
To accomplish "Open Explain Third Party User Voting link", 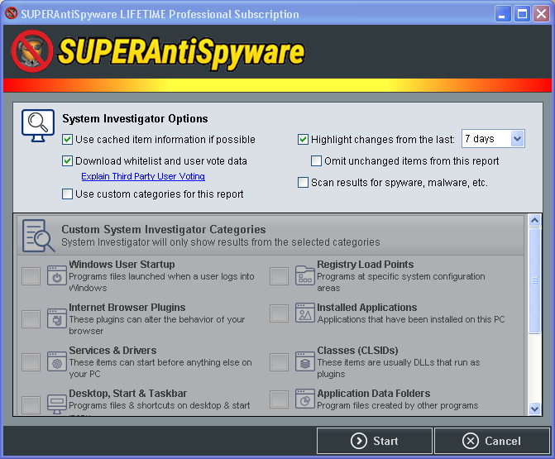I will [x=143, y=176].
